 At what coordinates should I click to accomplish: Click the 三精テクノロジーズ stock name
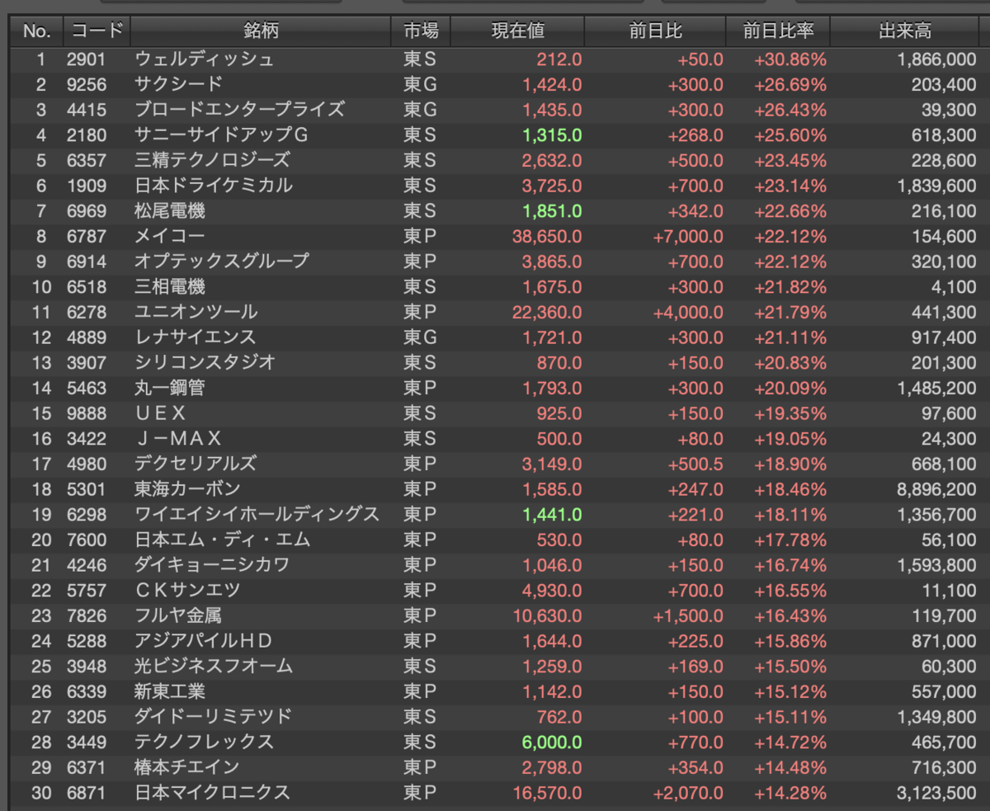(213, 160)
